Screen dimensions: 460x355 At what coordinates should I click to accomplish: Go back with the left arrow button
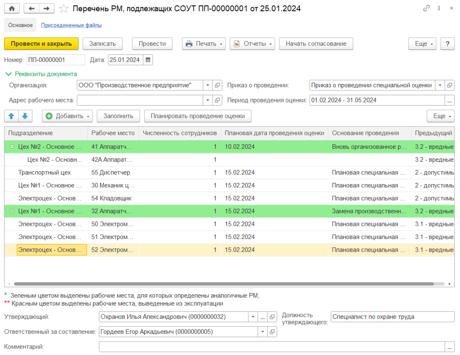coord(31,9)
